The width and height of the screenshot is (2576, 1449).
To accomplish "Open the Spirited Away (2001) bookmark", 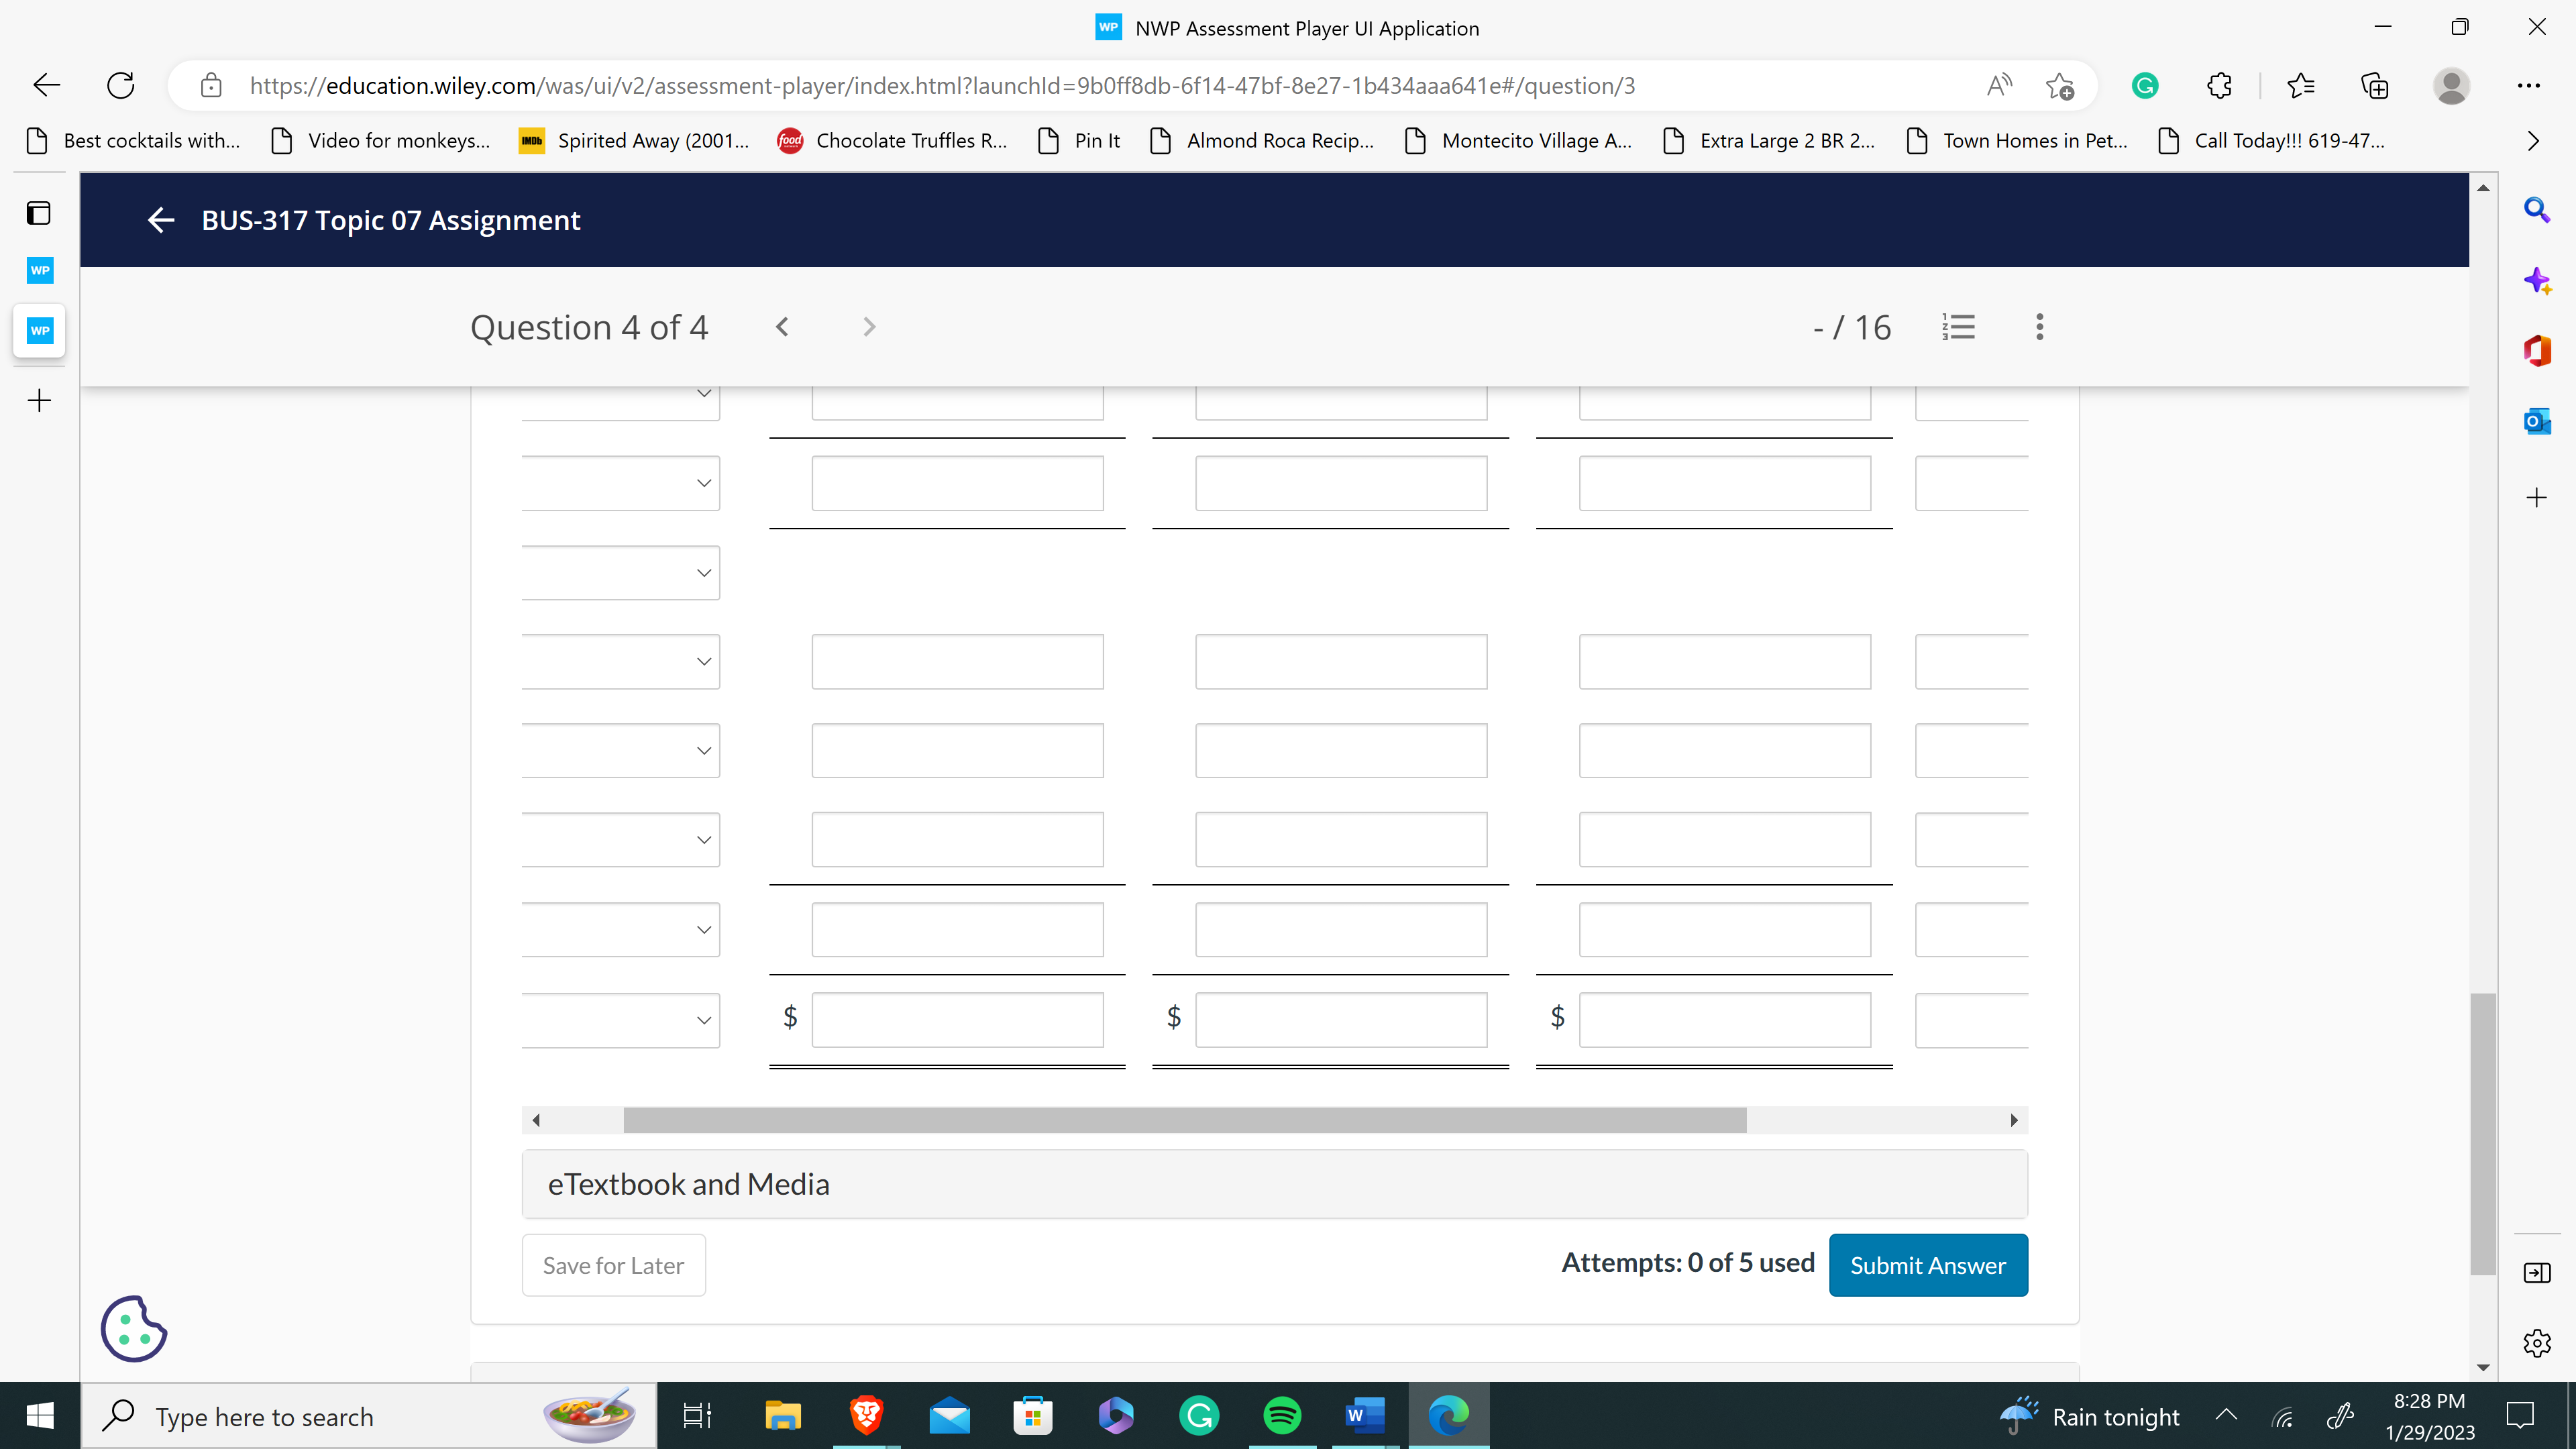I will (x=633, y=141).
